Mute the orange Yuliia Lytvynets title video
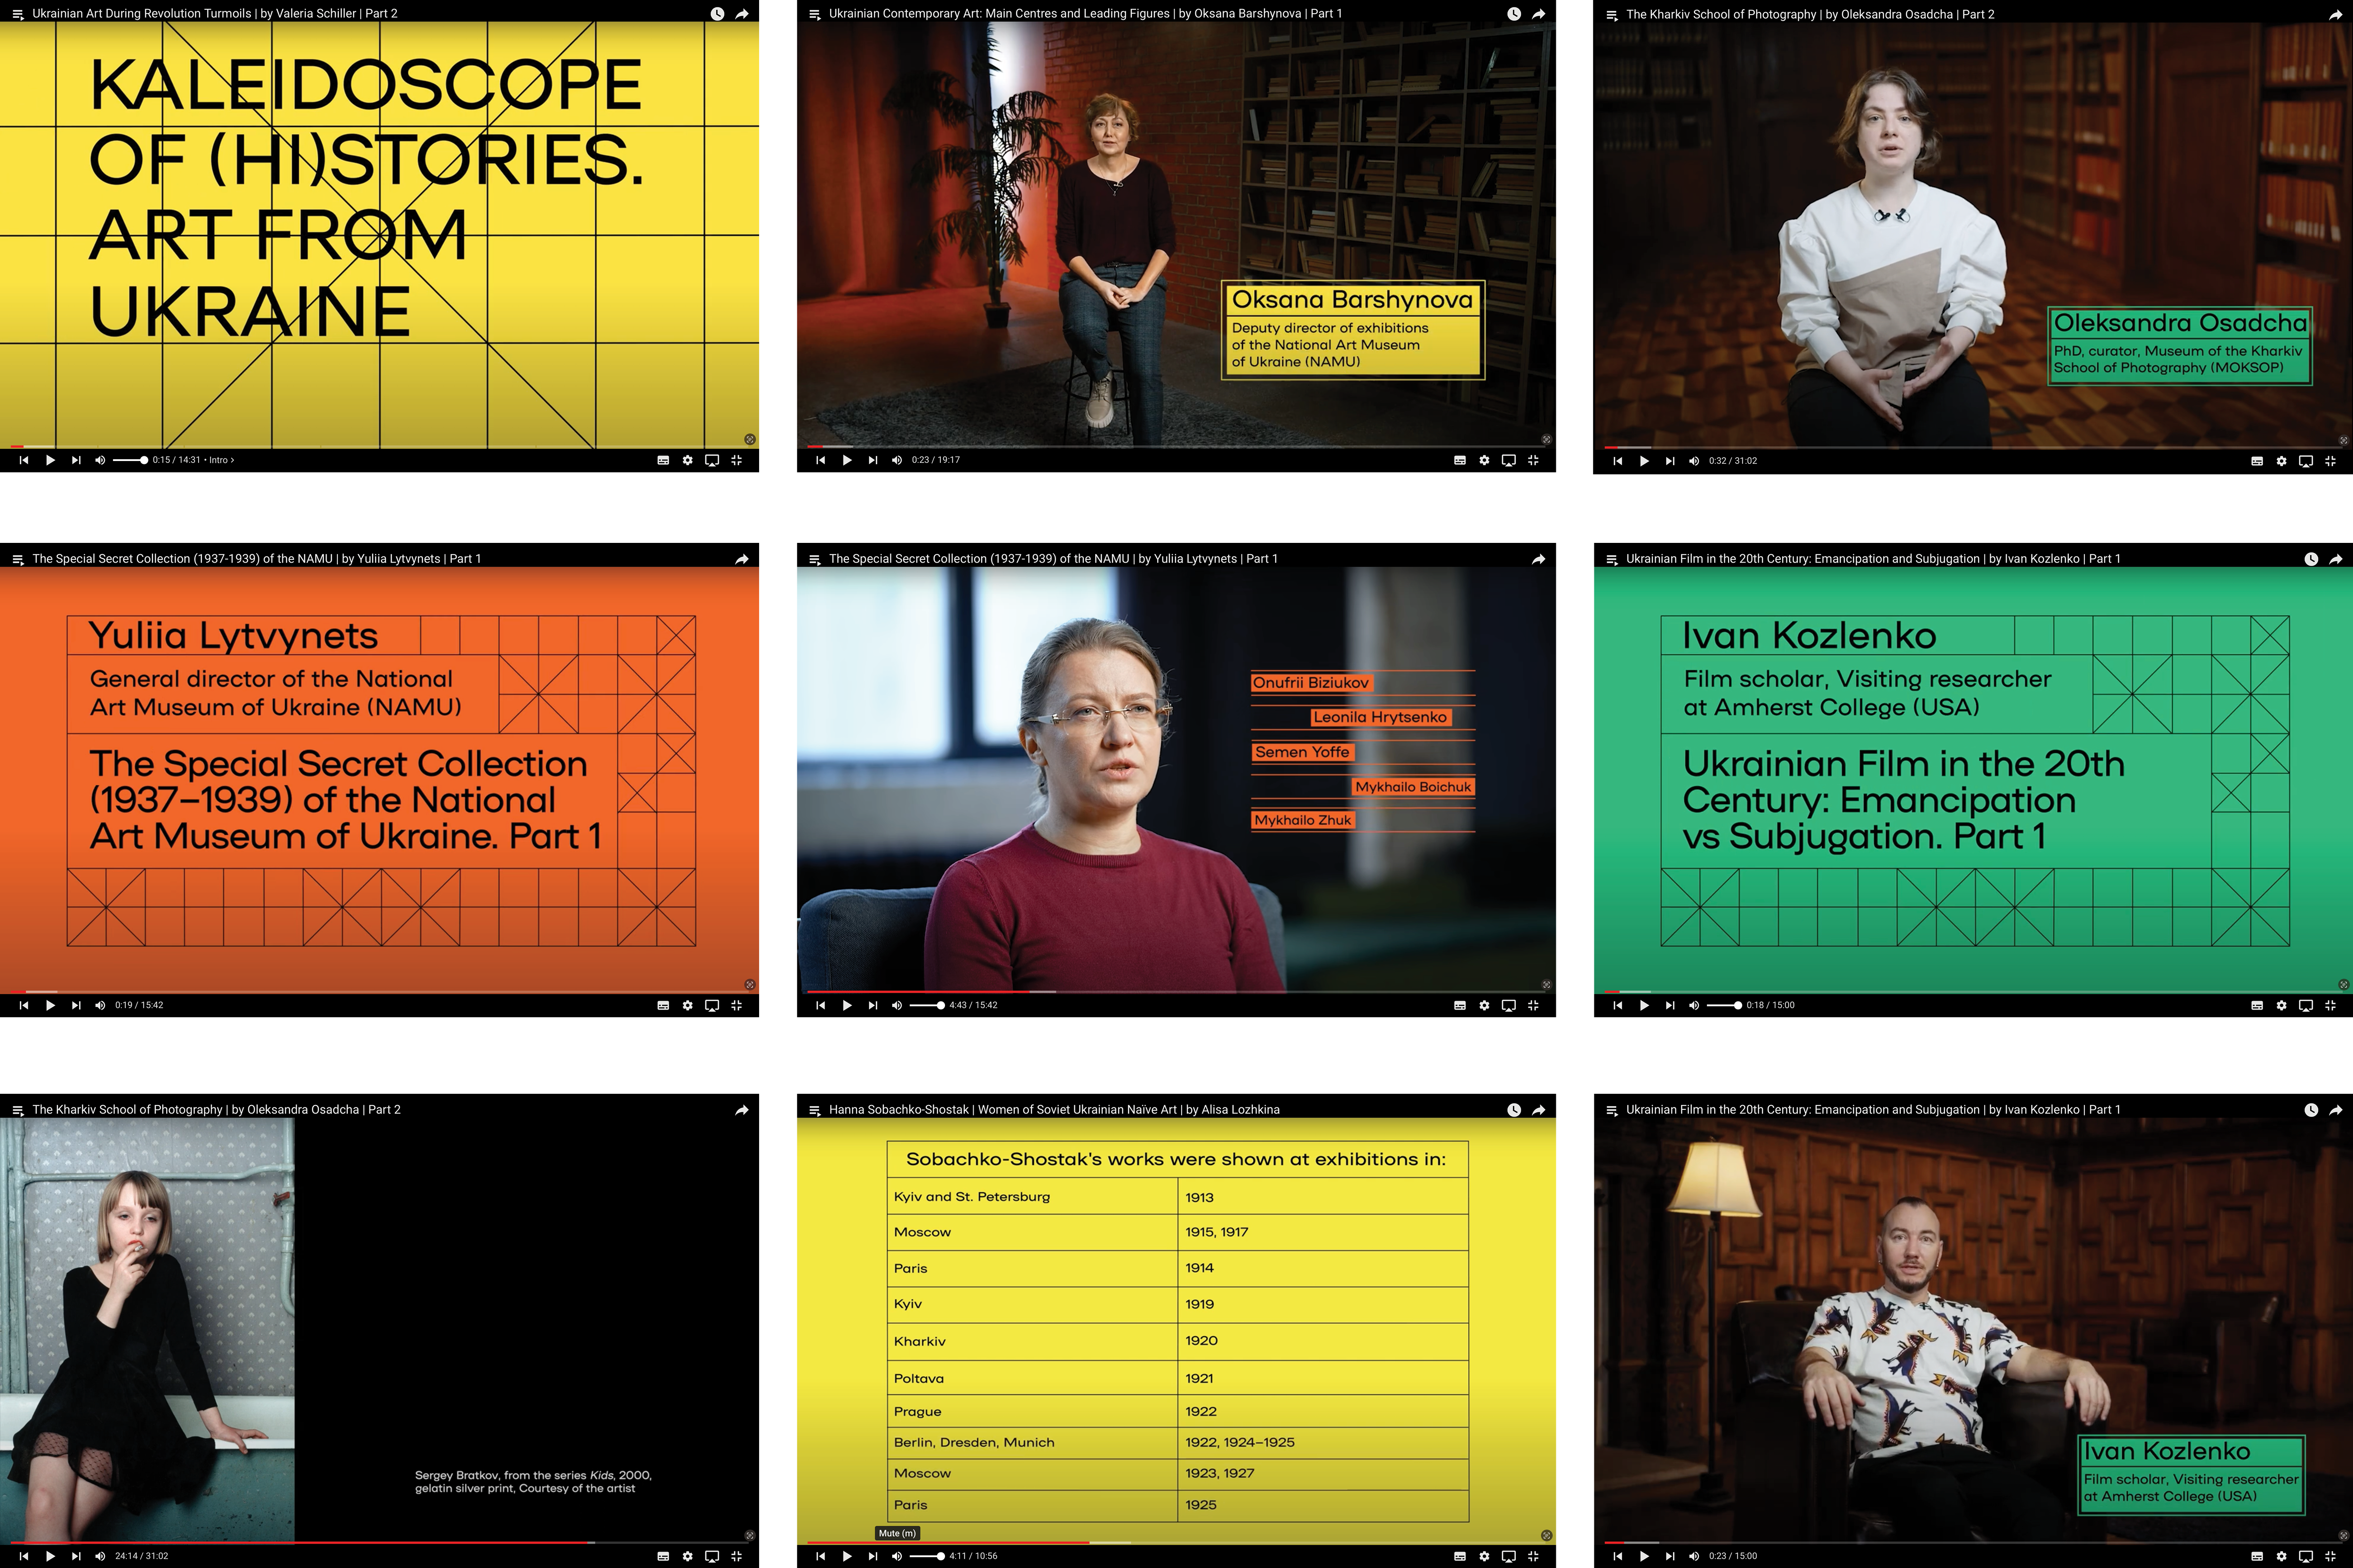 pos(100,1005)
